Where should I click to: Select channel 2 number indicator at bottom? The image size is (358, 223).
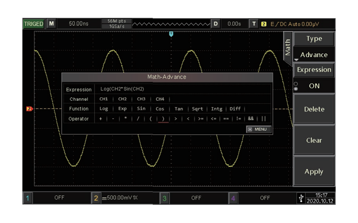96,198
